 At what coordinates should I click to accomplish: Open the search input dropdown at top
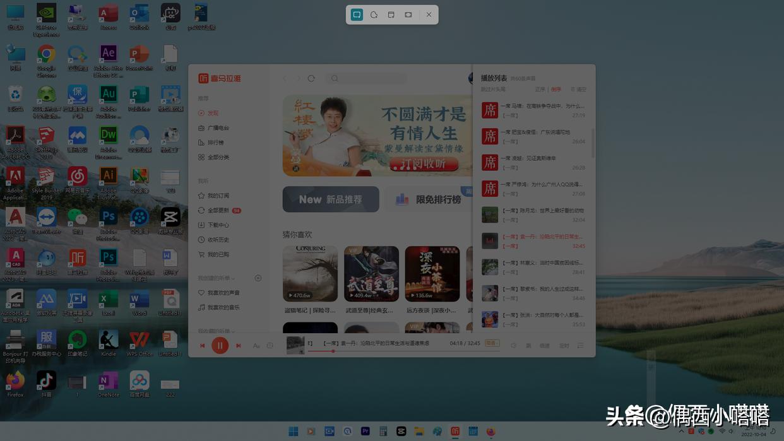point(366,78)
